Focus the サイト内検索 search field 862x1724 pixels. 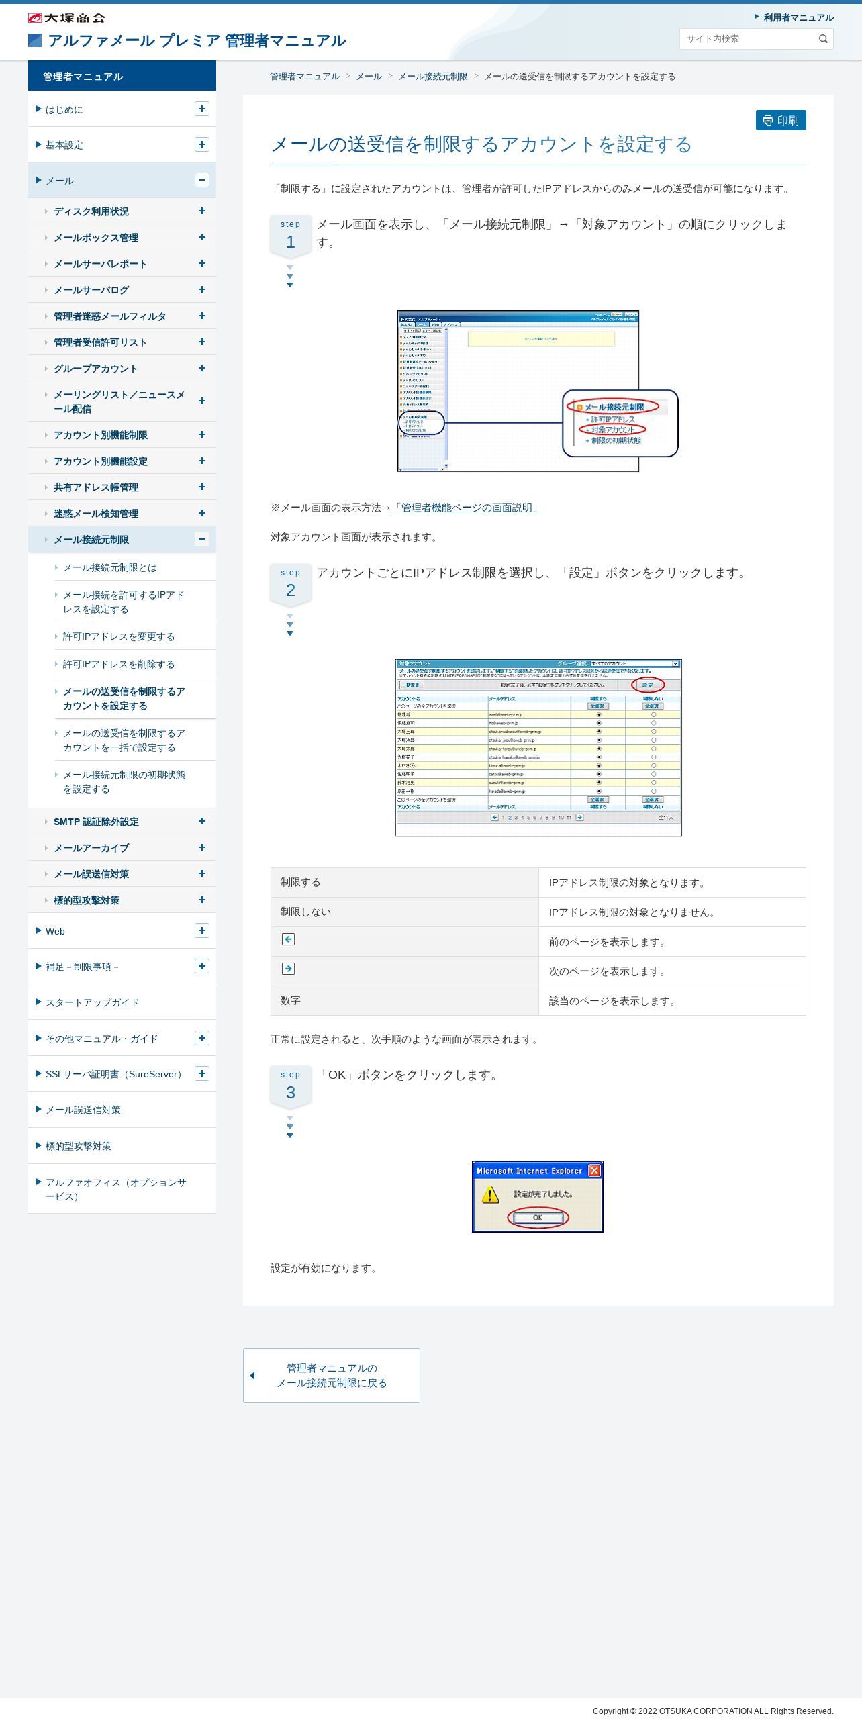(747, 39)
